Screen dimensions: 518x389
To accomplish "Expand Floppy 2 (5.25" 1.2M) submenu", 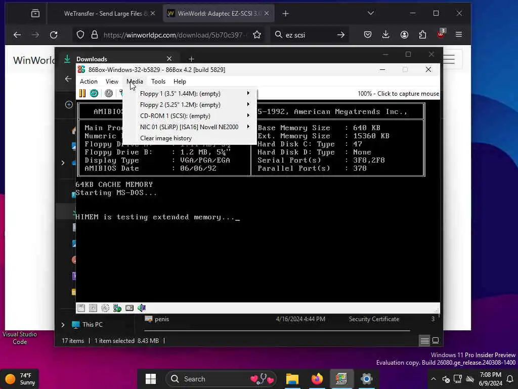I will (x=190, y=105).
